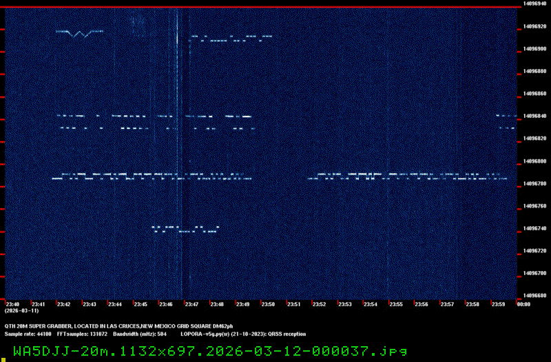This screenshot has width=551, height=362.
Task: Click the 14096900 frequency scale value
Action: pos(535,49)
